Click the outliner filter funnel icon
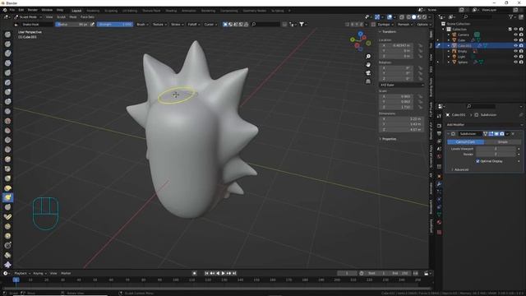 click(x=511, y=16)
